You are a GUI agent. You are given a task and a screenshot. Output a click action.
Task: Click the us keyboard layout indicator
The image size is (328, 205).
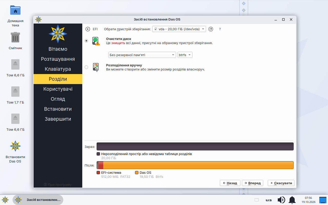click(x=269, y=200)
